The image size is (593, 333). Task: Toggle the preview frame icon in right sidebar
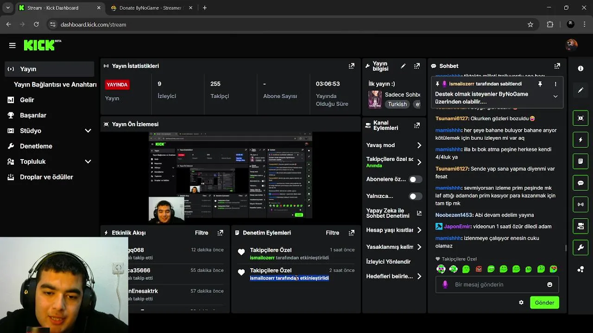click(x=580, y=118)
